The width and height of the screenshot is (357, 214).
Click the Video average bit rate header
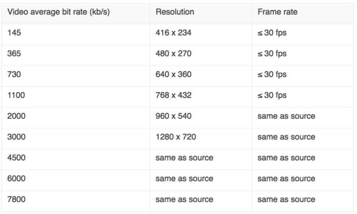coord(76,14)
